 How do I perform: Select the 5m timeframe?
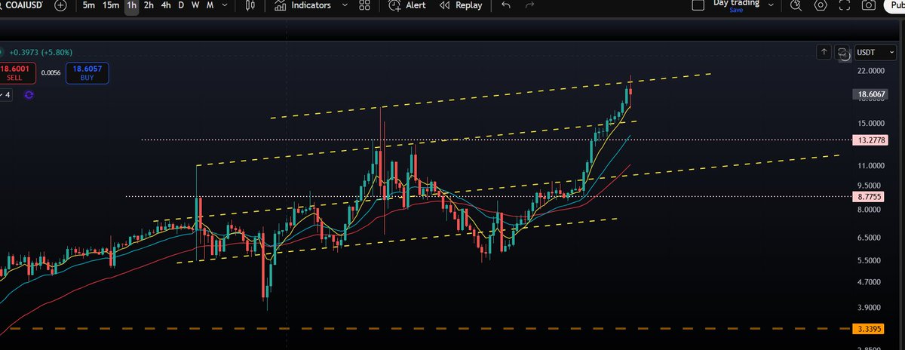pyautogui.click(x=89, y=5)
